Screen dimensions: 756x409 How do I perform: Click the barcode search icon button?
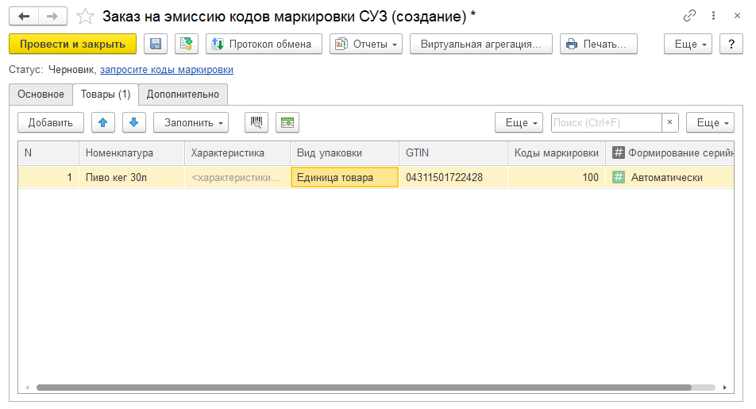pyautogui.click(x=256, y=122)
